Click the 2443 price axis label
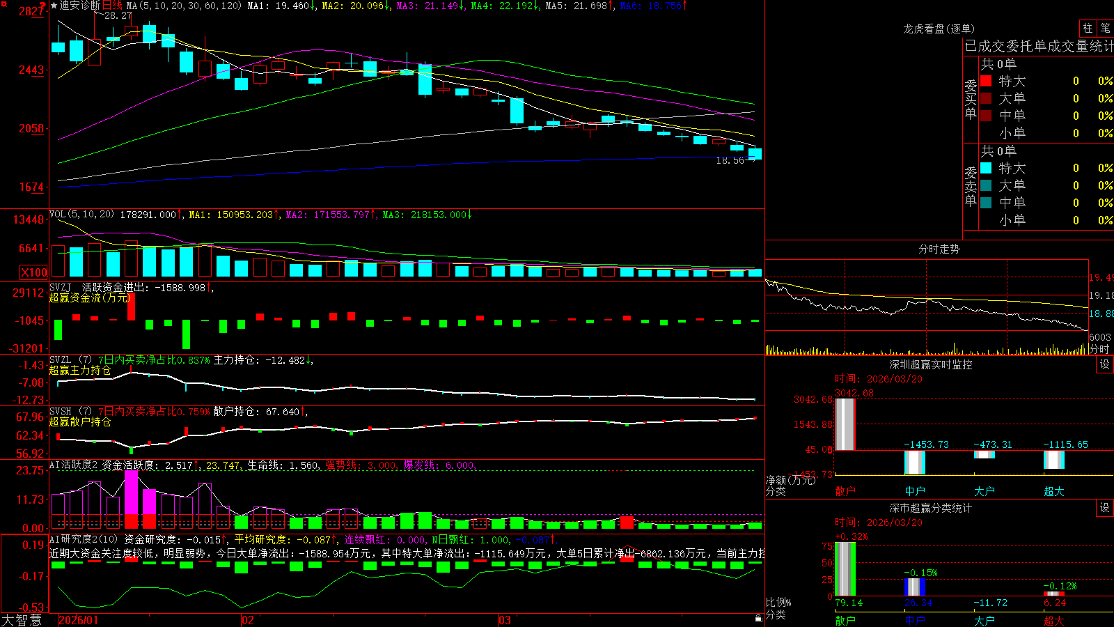 coord(31,70)
